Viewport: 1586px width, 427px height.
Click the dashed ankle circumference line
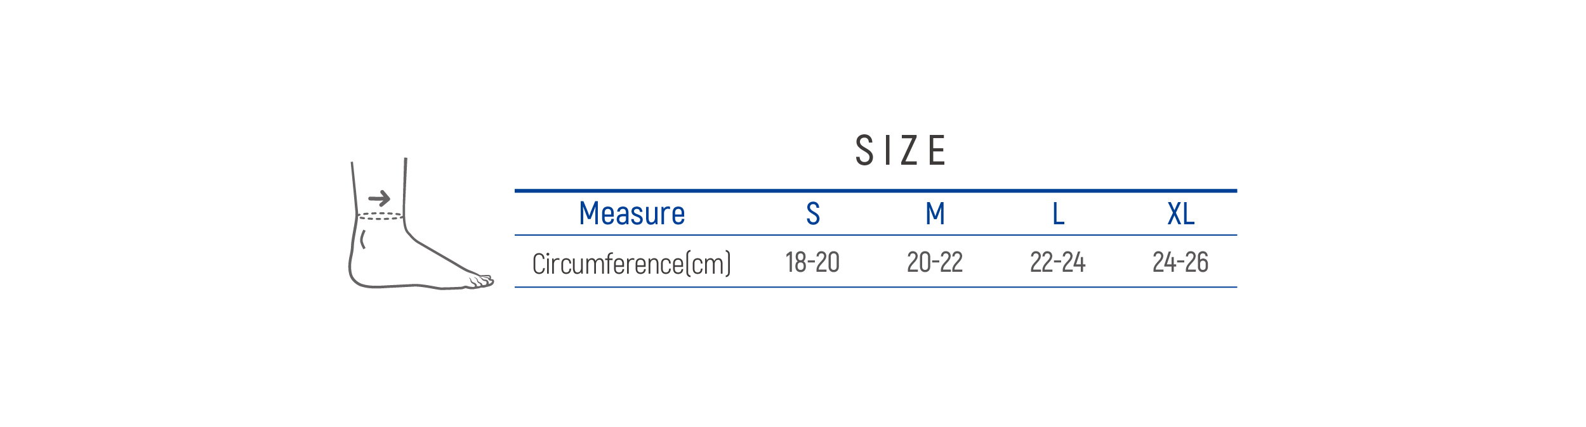[380, 216]
